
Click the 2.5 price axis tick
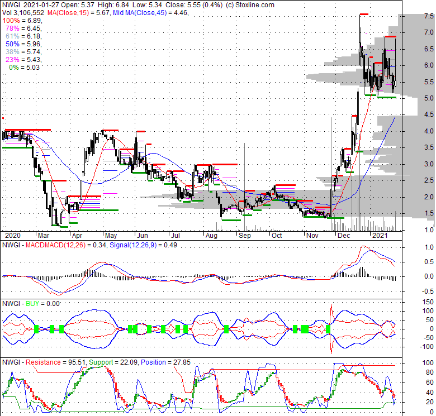tap(429, 180)
